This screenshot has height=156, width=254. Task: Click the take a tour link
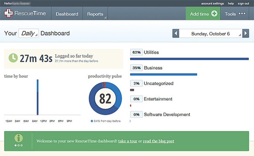128,141
